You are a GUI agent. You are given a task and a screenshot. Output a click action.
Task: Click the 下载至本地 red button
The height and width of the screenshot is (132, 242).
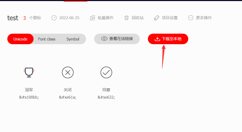tap(168, 39)
